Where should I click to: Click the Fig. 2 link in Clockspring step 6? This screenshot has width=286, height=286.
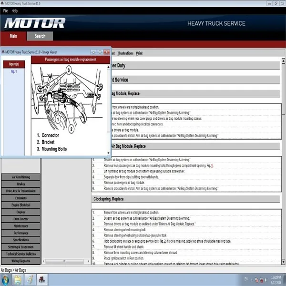point(163,241)
